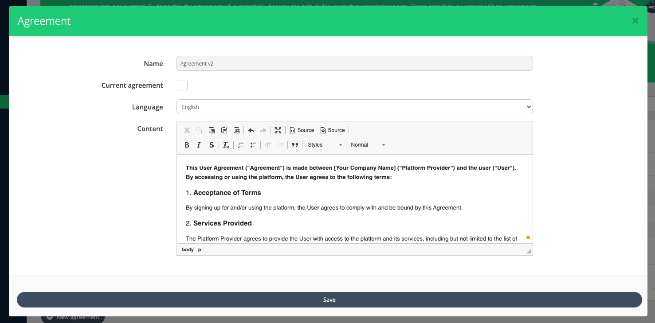Screen dimensions: 655x323
Task: Insert a bulleted list
Action: 253,145
